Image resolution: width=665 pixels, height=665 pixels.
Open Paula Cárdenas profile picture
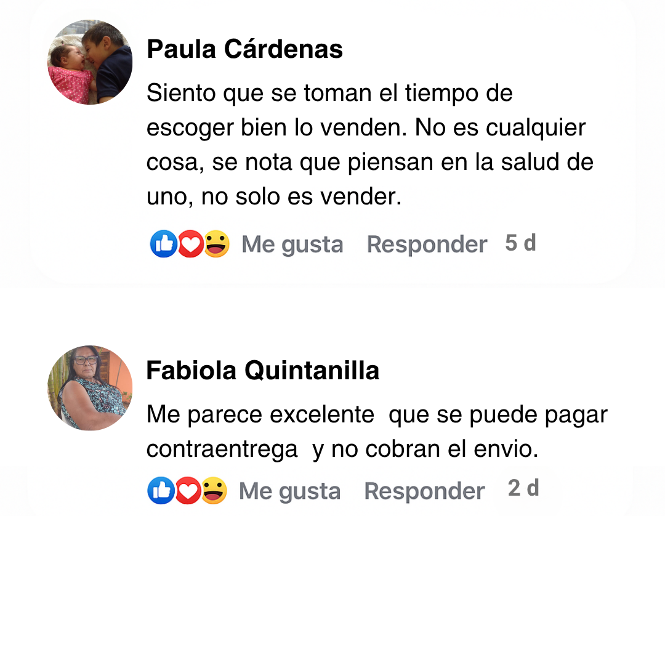click(90, 62)
